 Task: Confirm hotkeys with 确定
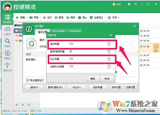point(93,78)
